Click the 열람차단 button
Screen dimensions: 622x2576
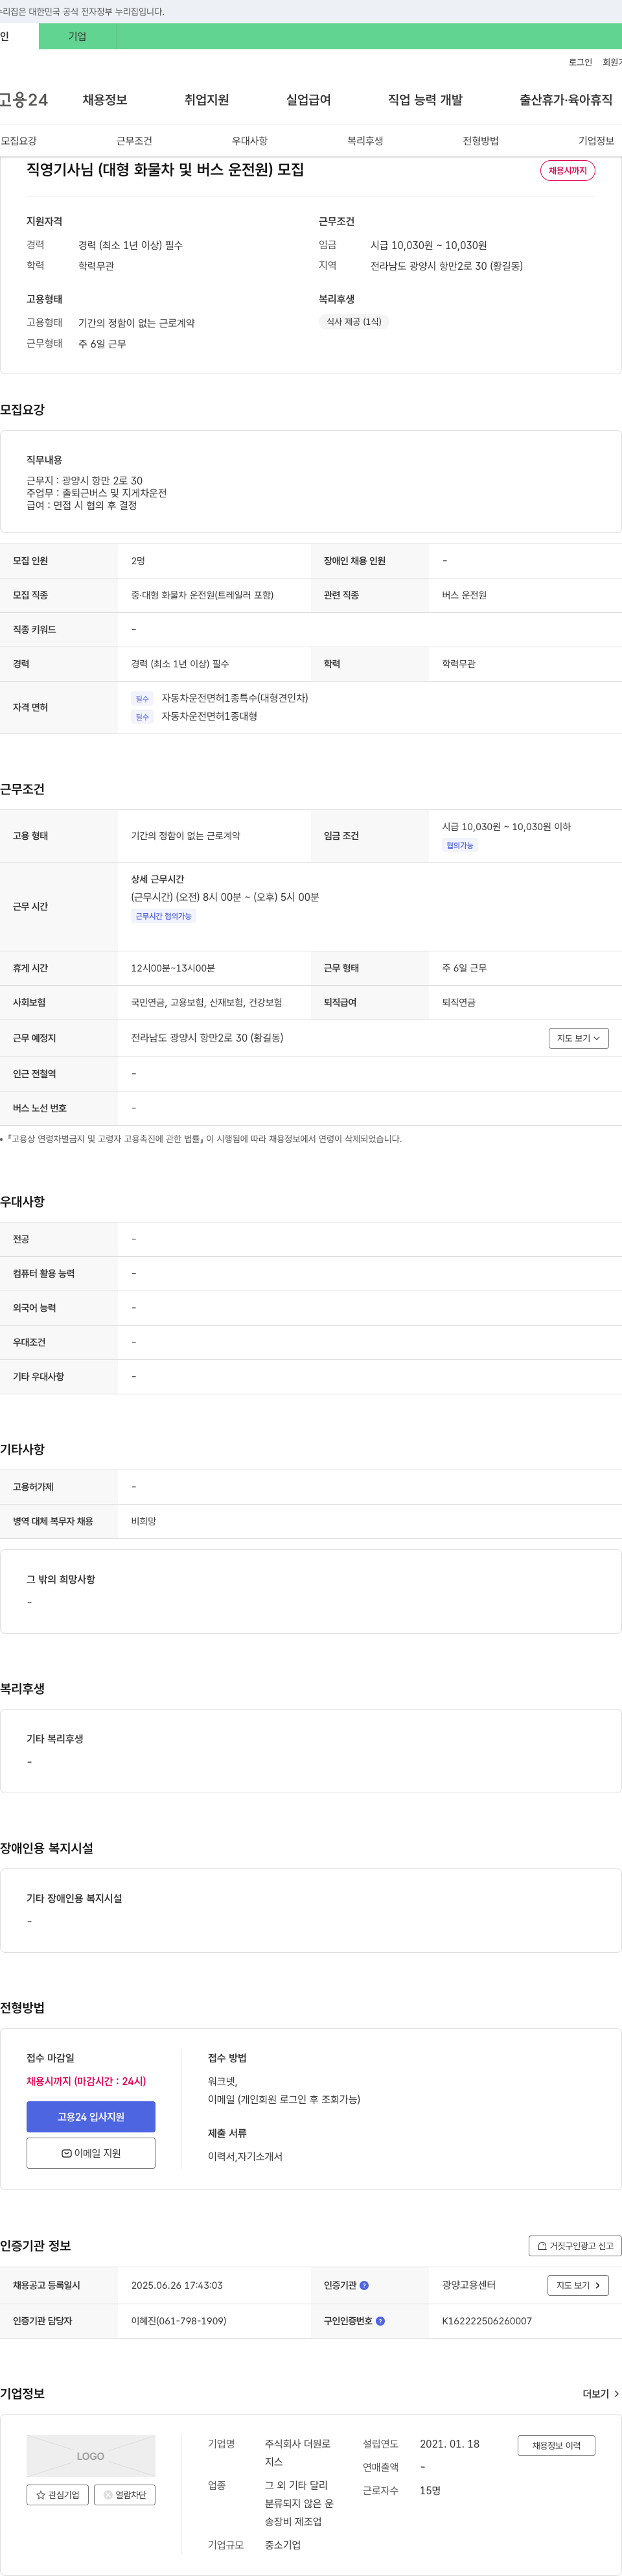click(x=125, y=2495)
